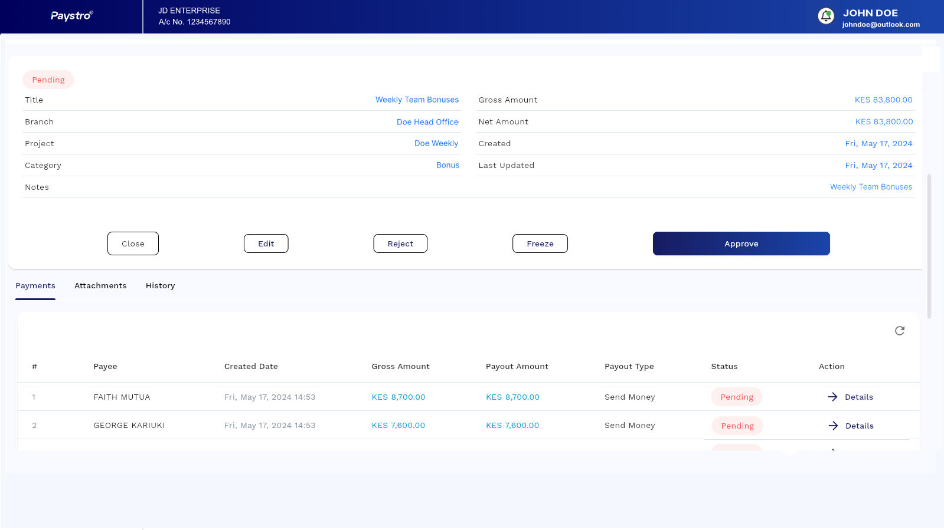944x530 pixels.
Task: Open the Doe Weekly project link
Action: pyautogui.click(x=436, y=143)
